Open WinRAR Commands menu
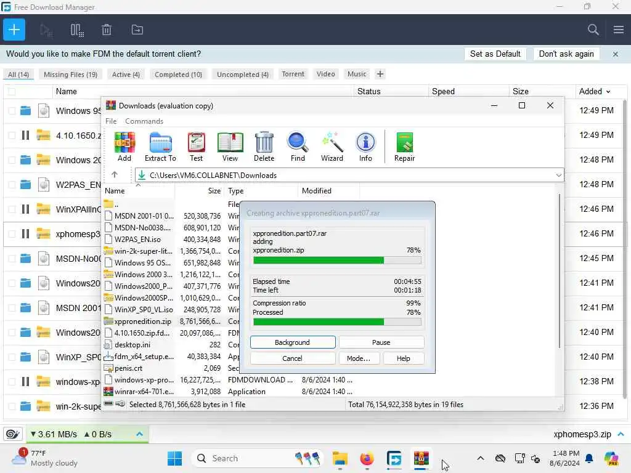Screen dimensions: 631x473 point(144,121)
